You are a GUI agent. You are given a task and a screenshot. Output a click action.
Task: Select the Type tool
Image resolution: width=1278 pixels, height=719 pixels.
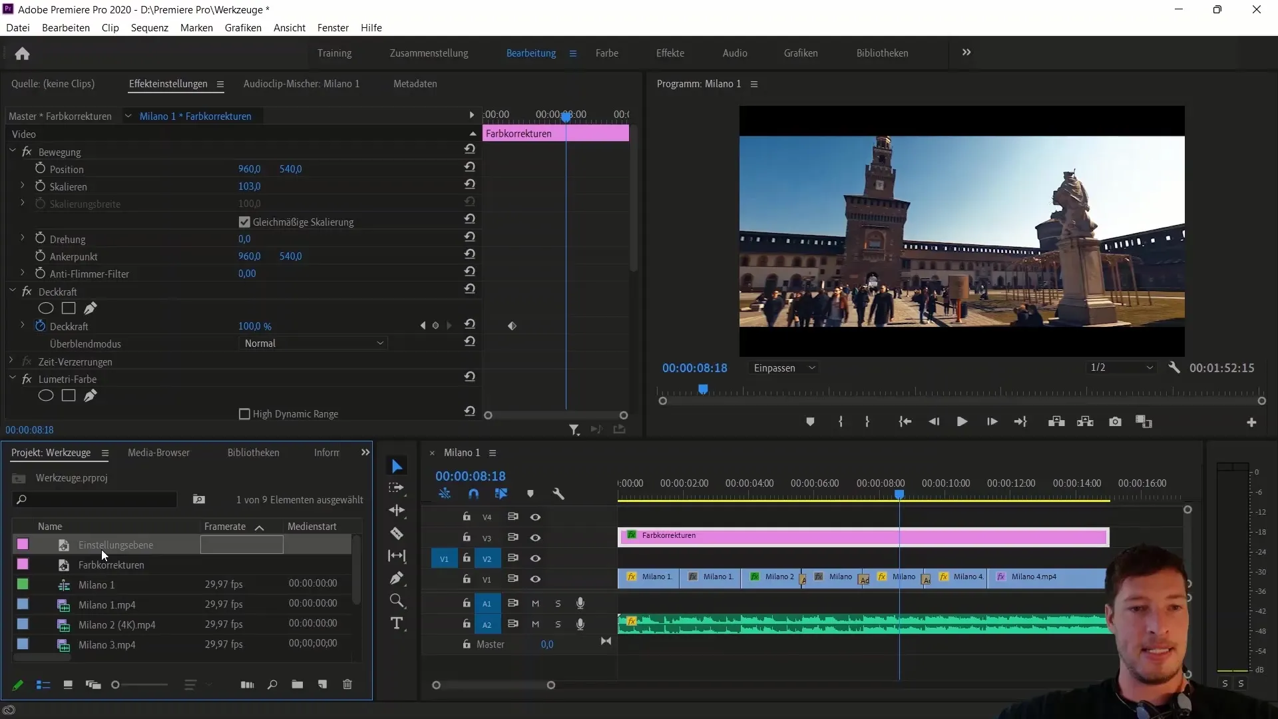coord(397,624)
